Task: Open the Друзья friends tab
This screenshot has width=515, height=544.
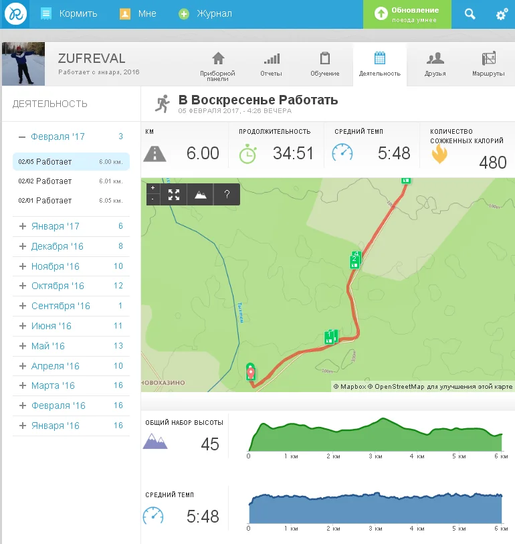Action: [435, 64]
